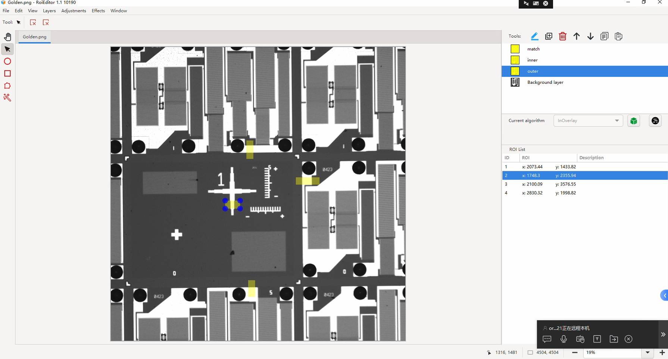
Task: Select the match layer
Action: tap(585, 49)
